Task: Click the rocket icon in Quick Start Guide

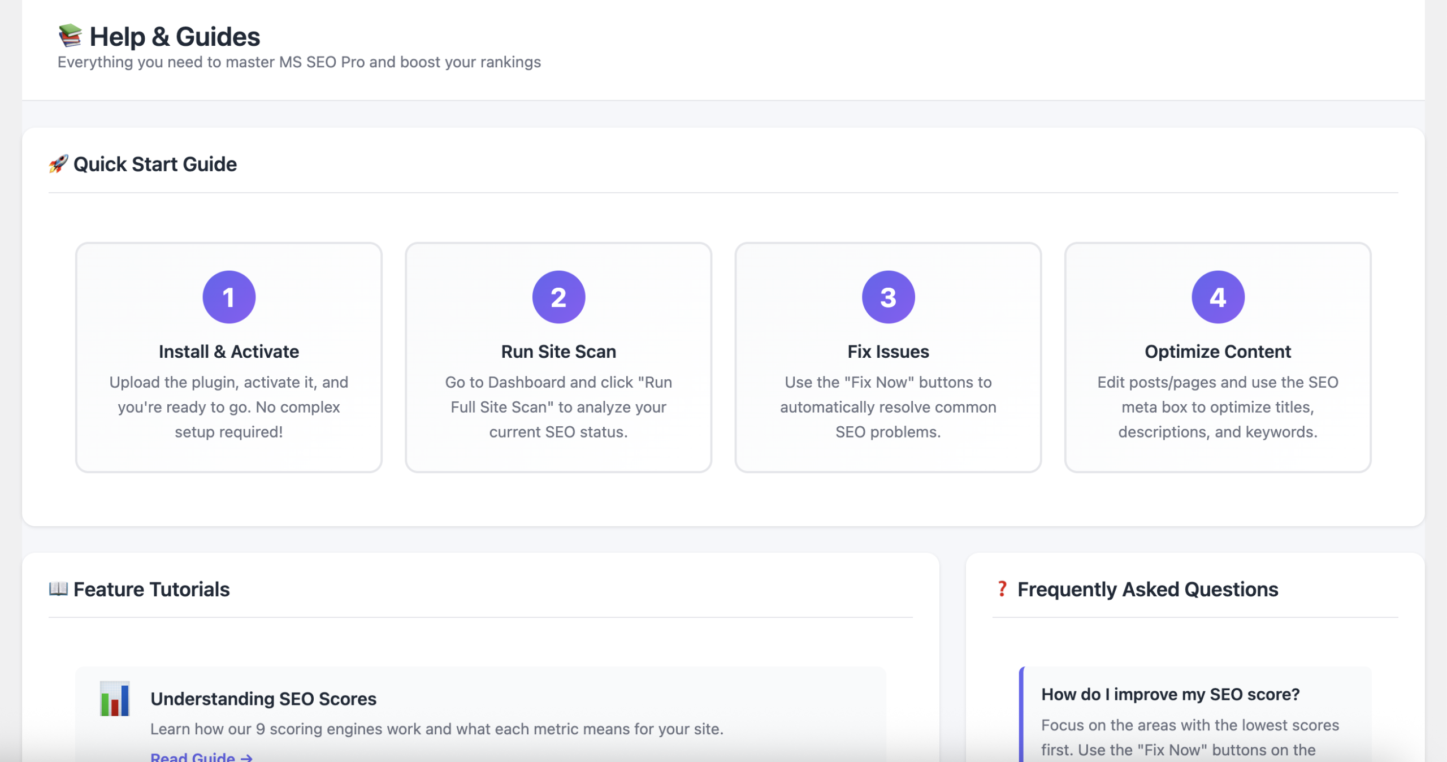Action: (58, 164)
